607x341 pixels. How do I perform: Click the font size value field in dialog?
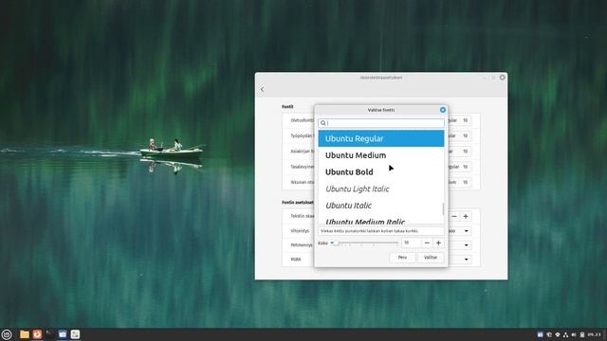pyautogui.click(x=411, y=242)
